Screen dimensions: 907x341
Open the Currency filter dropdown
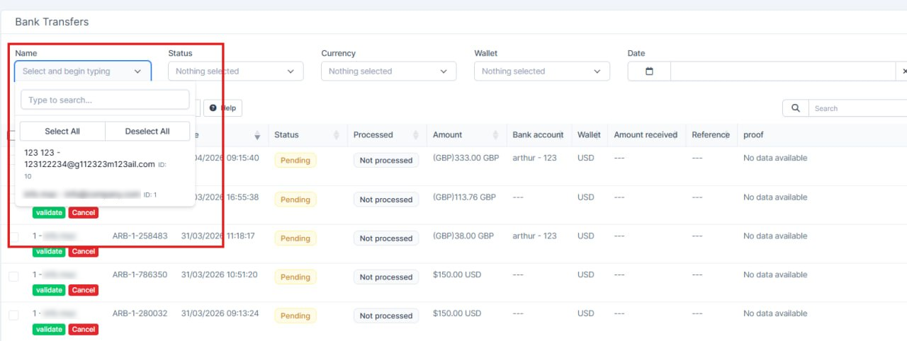point(388,71)
